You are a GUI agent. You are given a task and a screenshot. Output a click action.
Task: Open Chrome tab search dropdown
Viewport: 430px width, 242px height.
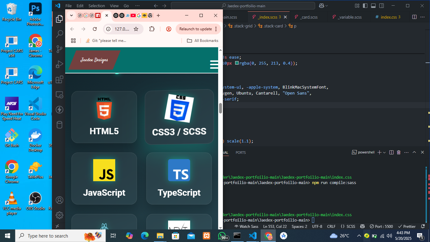coord(71,15)
